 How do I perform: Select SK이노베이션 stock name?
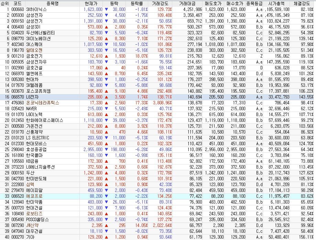tap(38, 38)
